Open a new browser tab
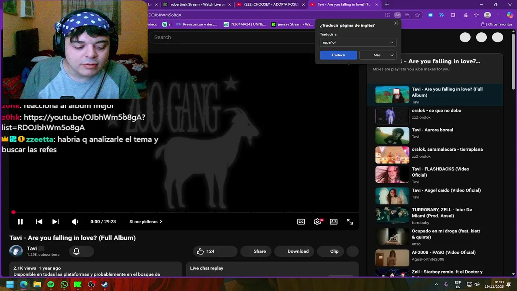Image resolution: width=517 pixels, height=291 pixels. 387,4
